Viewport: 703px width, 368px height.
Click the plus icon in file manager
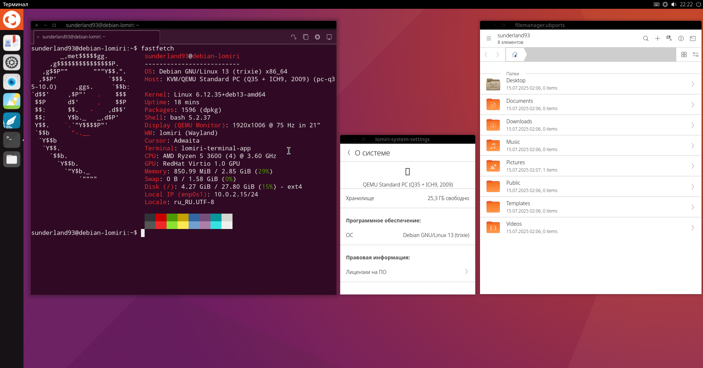657,38
